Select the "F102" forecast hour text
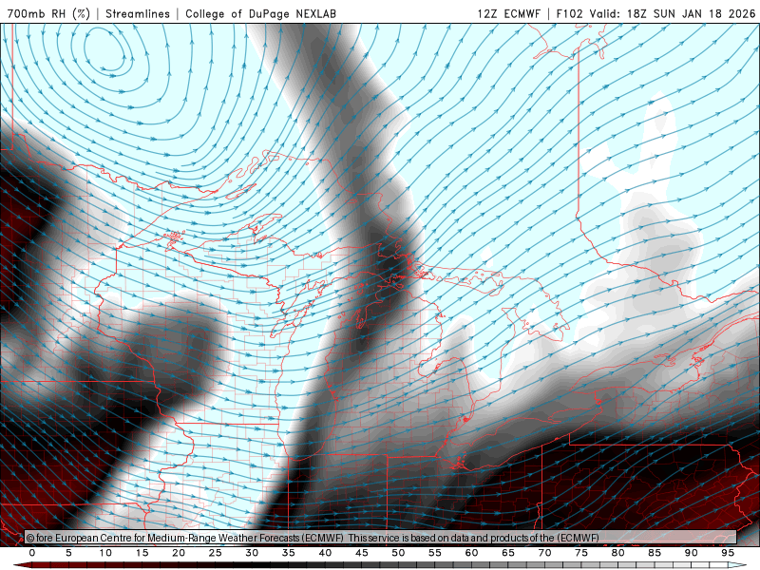The image size is (760, 570). [x=569, y=13]
